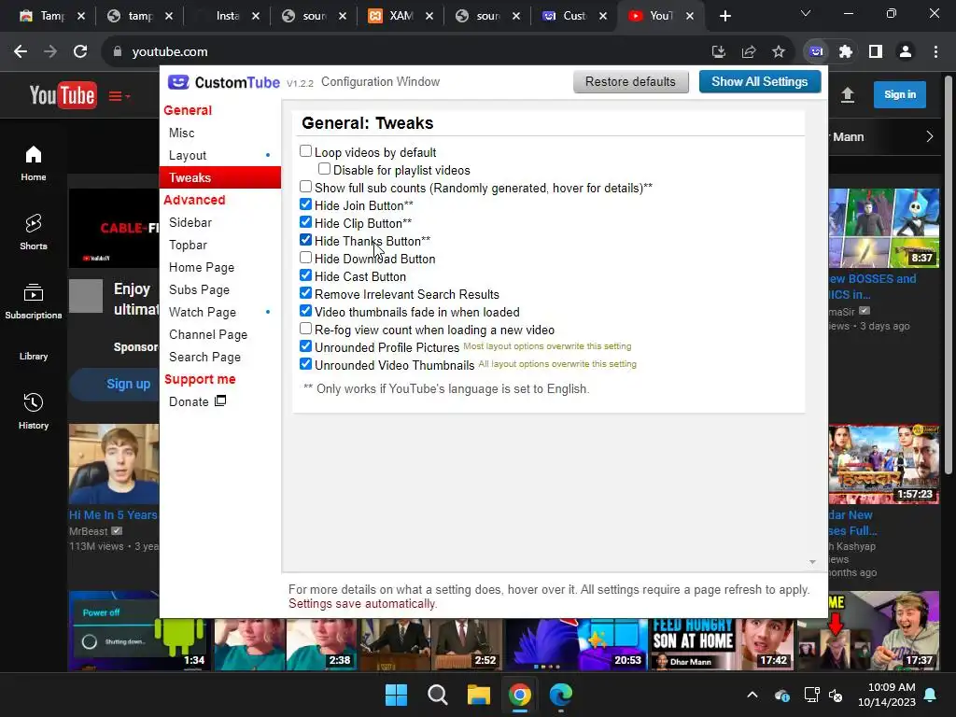This screenshot has width=956, height=717.
Task: Open the 1:57:23 movie thumbnail
Action: point(883,464)
